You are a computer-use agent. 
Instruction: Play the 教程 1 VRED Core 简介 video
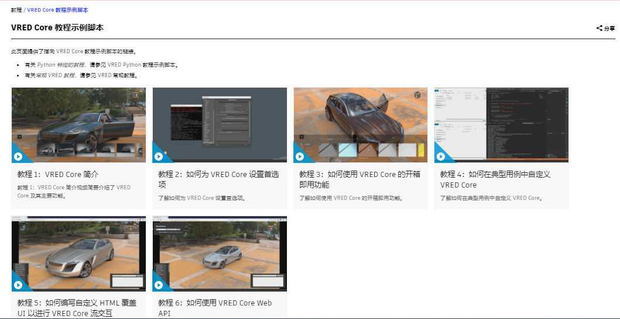[18, 157]
